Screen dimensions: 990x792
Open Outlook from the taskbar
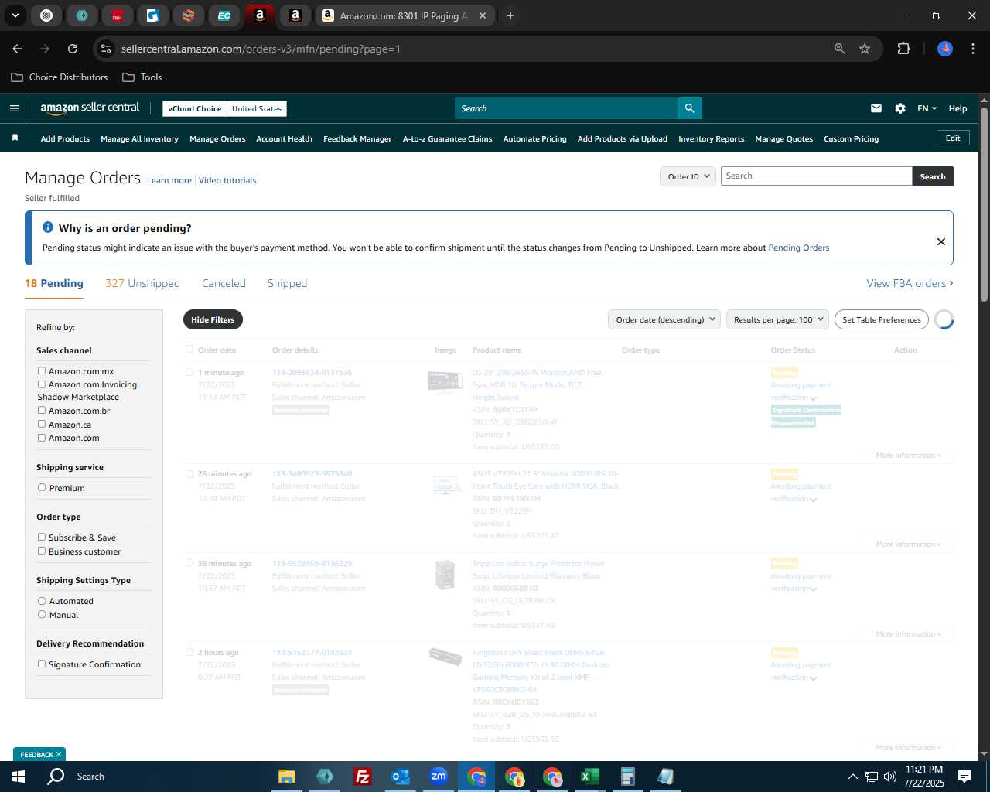400,776
